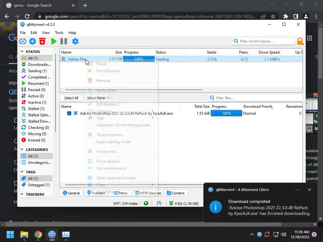Select the Stalled Downloading filter

coord(37,121)
